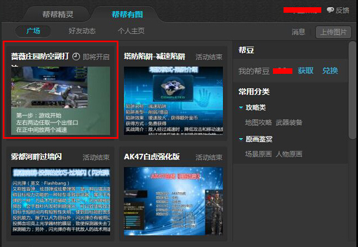Open 人物原画 category
The image size is (358, 247).
(x=289, y=154)
